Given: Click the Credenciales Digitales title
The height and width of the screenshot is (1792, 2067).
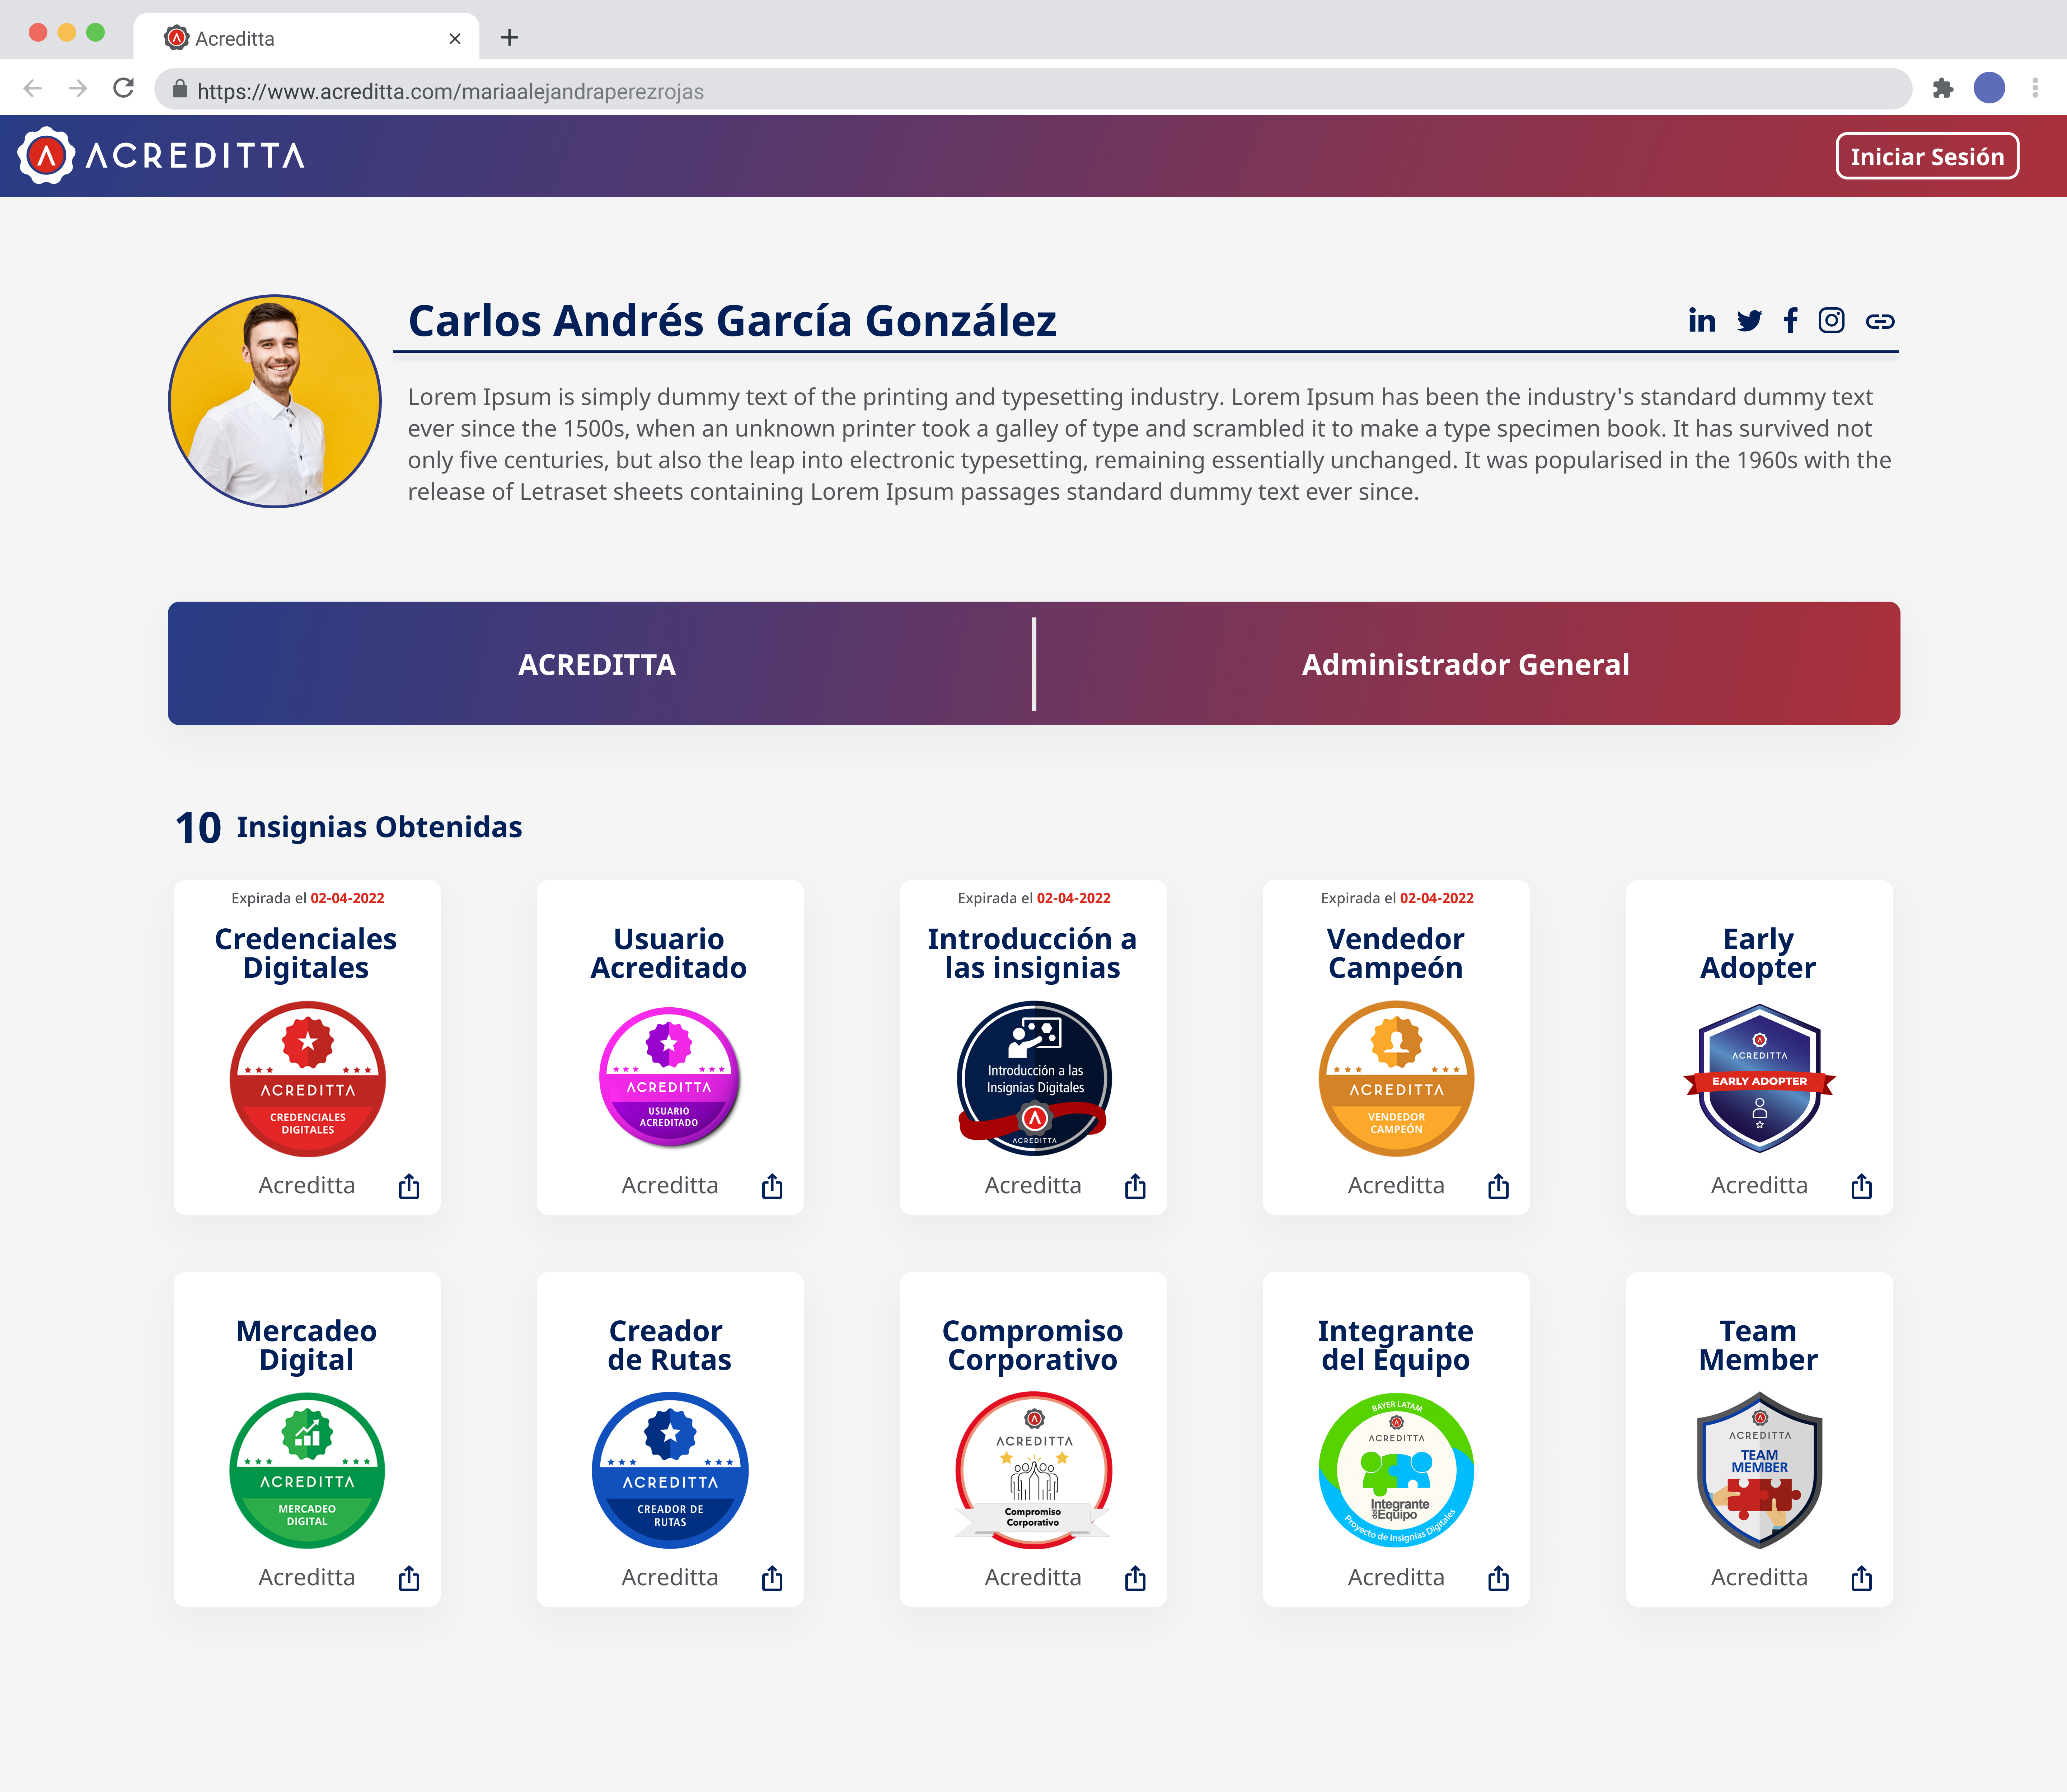Looking at the screenshot, I should click(306, 953).
